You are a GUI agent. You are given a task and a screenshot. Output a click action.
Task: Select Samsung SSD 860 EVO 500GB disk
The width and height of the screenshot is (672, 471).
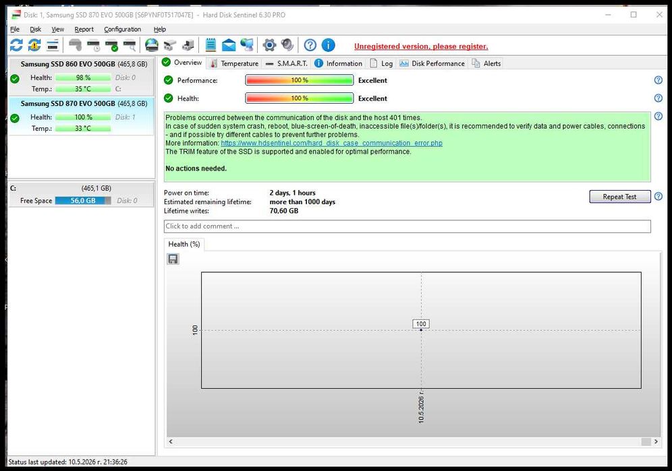click(x=82, y=77)
